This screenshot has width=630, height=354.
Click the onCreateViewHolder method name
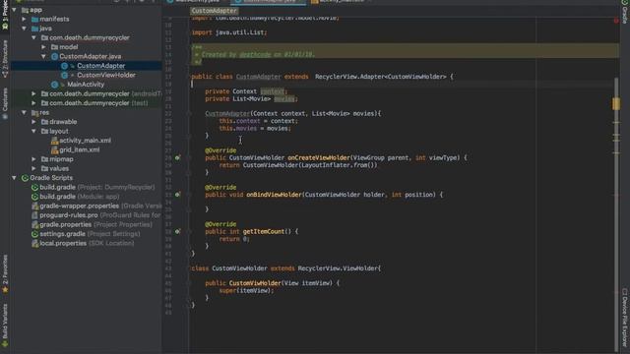[x=319, y=157]
